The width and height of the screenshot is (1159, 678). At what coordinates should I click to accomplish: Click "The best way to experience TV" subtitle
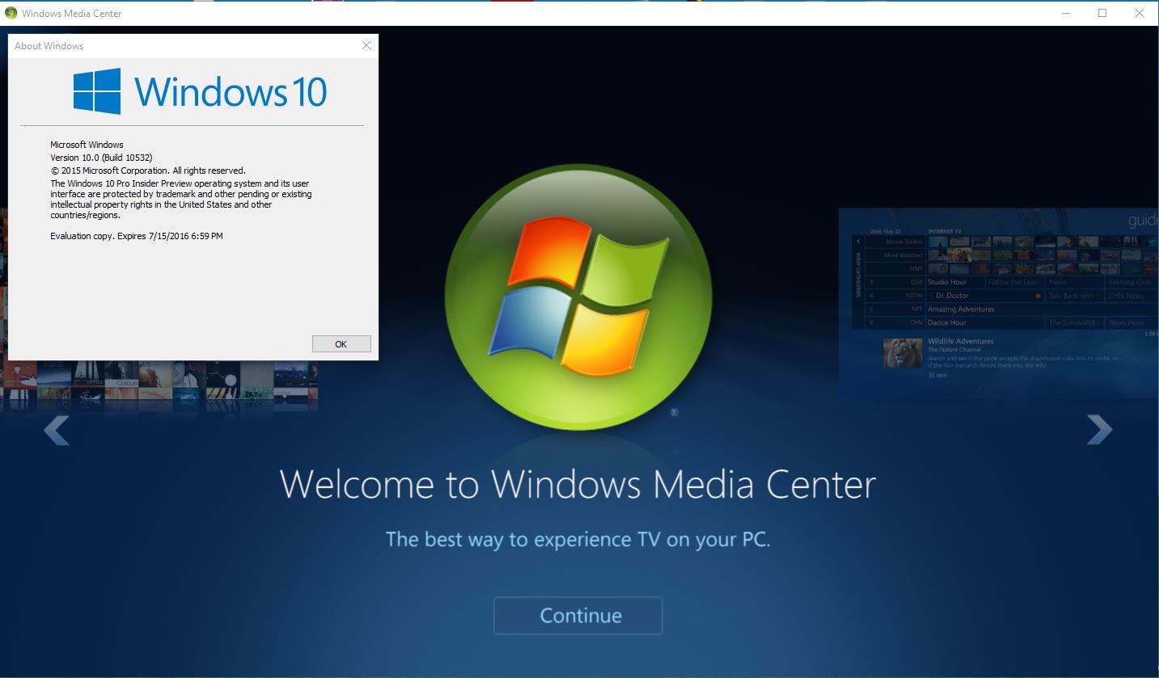[x=577, y=539]
